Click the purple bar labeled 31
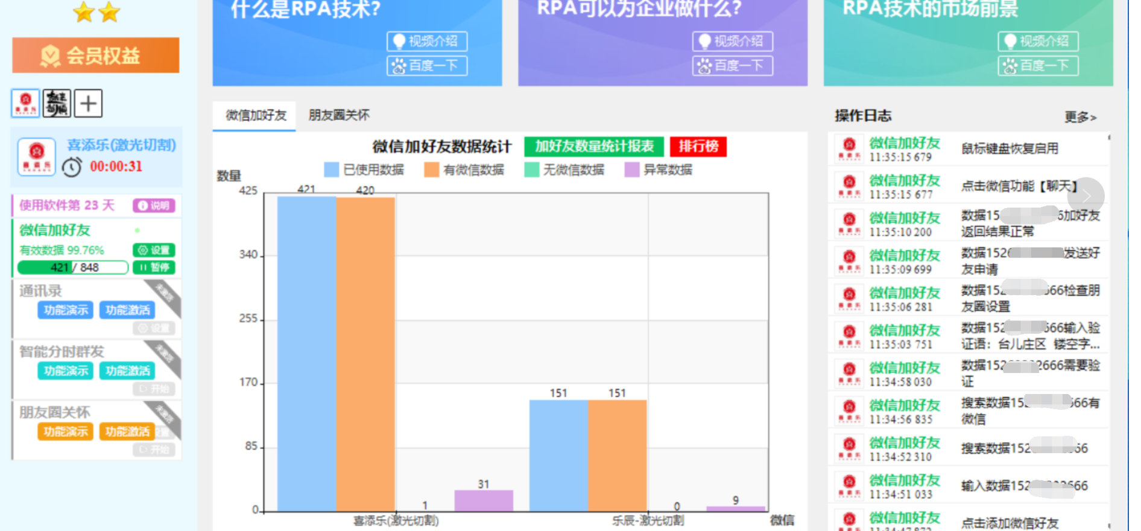Viewport: 1141px width, 531px height. [484, 500]
